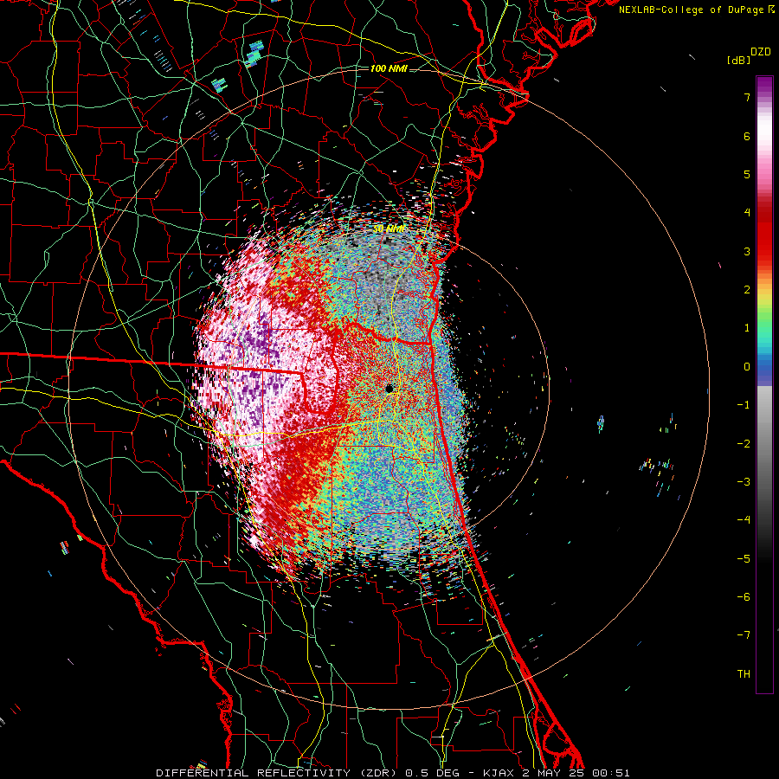
Task: Click the NEXLAB-College of DuPage credit text
Action: click(x=691, y=10)
